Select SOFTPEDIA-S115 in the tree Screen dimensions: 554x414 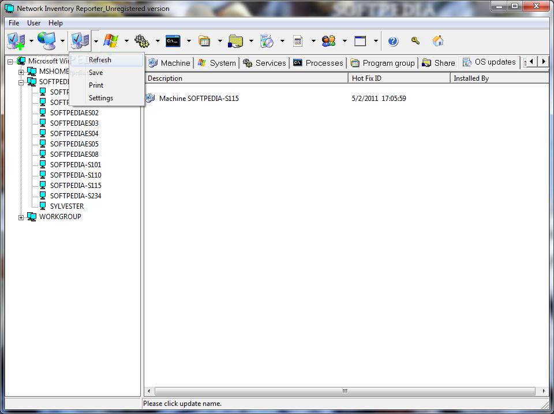tap(76, 185)
